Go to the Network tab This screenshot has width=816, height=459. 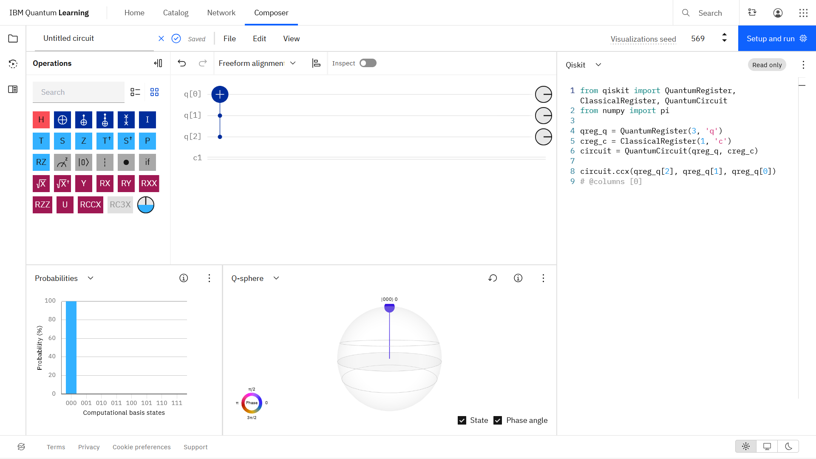click(x=221, y=13)
